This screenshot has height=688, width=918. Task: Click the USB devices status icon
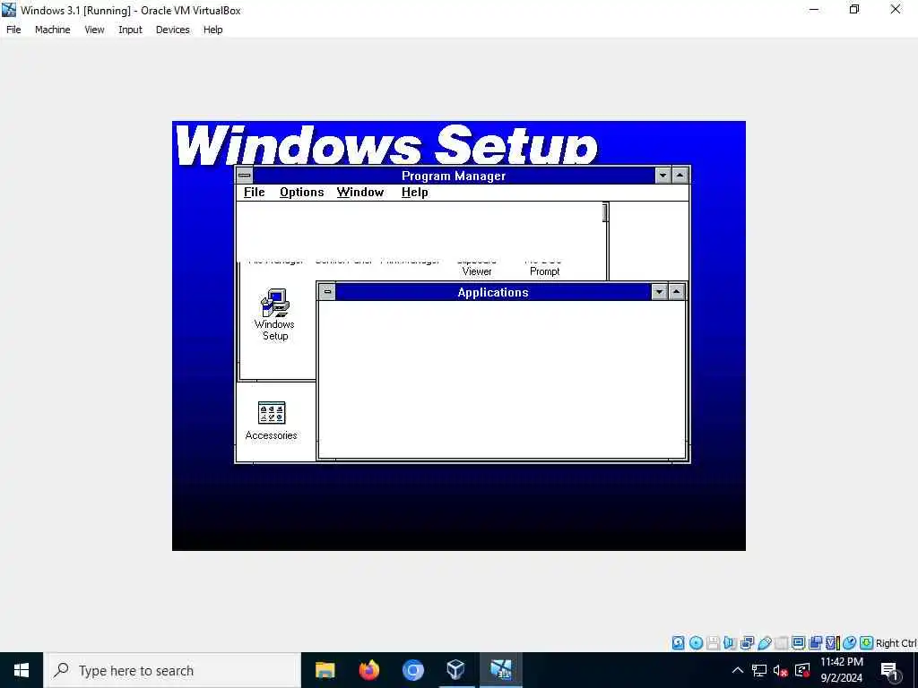[x=764, y=643]
